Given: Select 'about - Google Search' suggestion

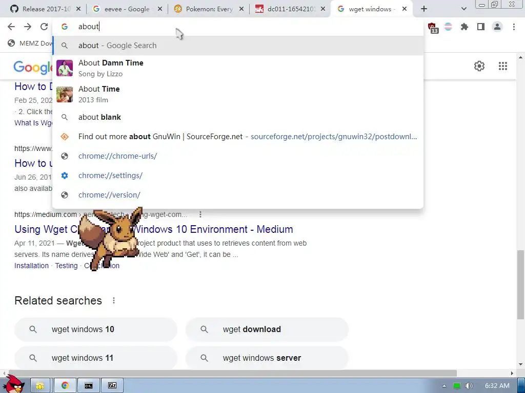Looking at the screenshot, I should click(x=238, y=46).
